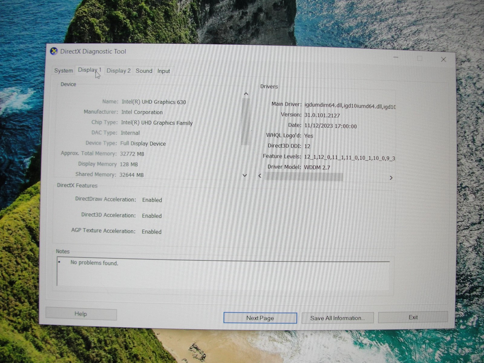The width and height of the screenshot is (484, 363).
Task: Open the Display 2 tab
Action: point(118,71)
